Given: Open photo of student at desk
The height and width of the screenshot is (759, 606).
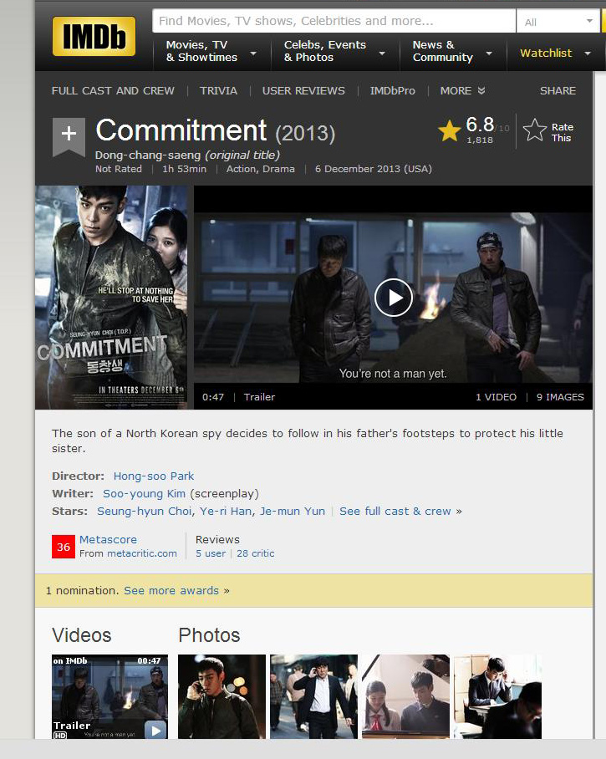Looking at the screenshot, I should point(497,696).
